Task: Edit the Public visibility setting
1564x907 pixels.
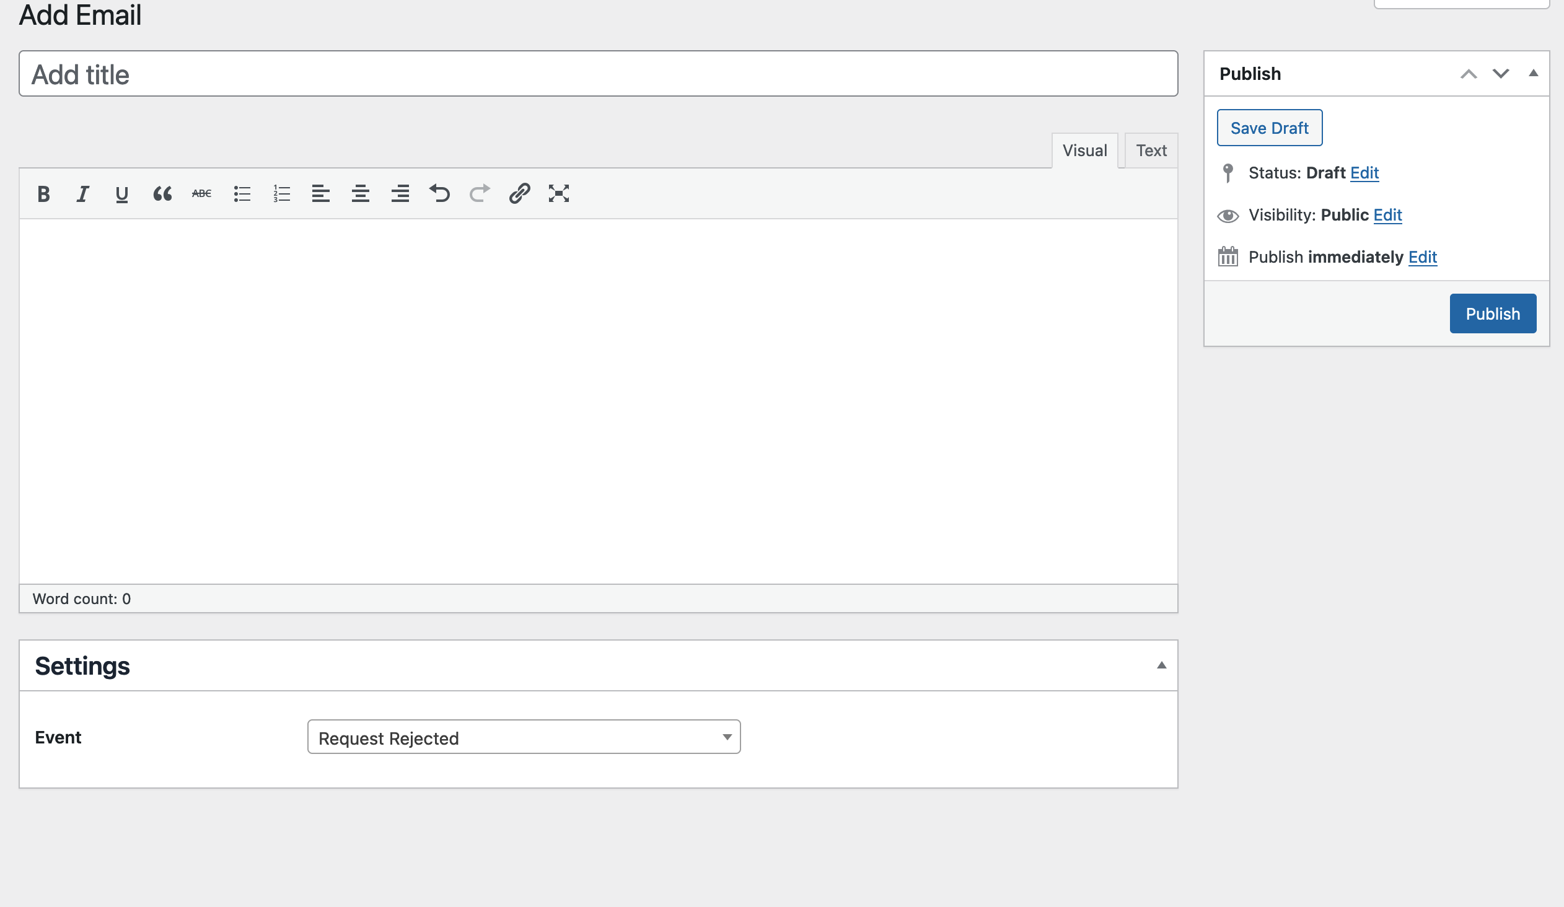Action: 1387,215
